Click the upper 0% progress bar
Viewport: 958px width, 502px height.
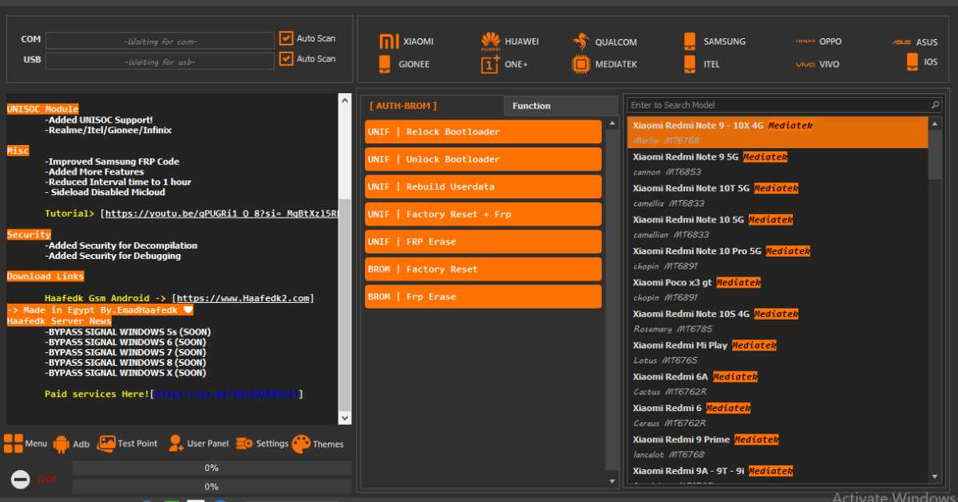click(212, 468)
